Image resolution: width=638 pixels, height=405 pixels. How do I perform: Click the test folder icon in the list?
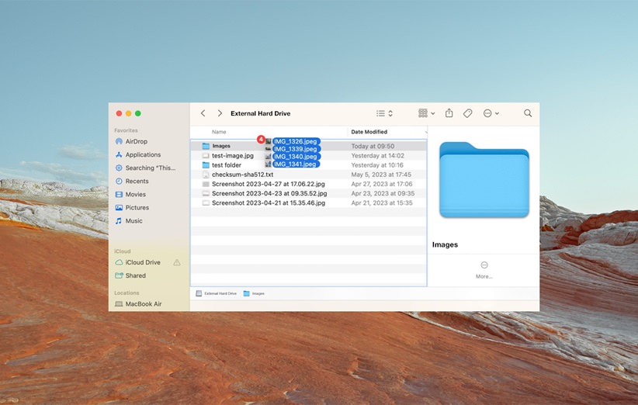point(206,165)
